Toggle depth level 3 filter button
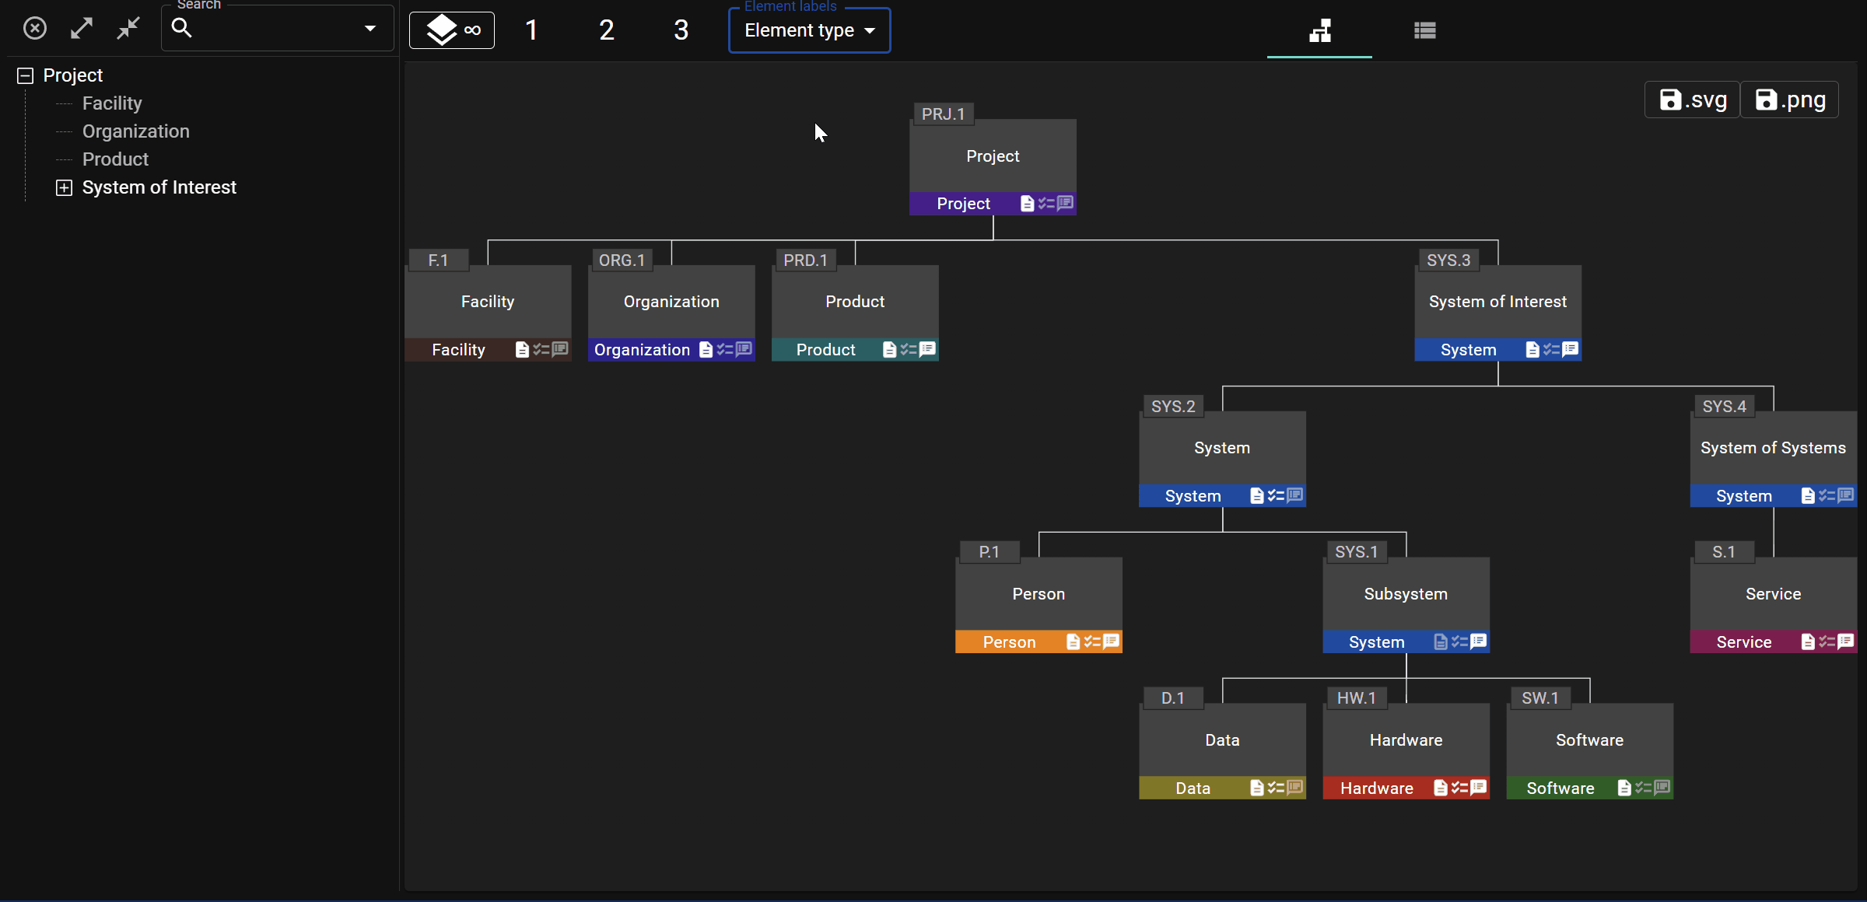This screenshot has width=1867, height=902. coord(680,29)
